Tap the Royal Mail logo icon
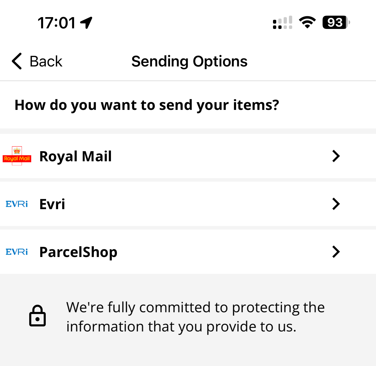This screenshot has width=376, height=366. coord(17,156)
